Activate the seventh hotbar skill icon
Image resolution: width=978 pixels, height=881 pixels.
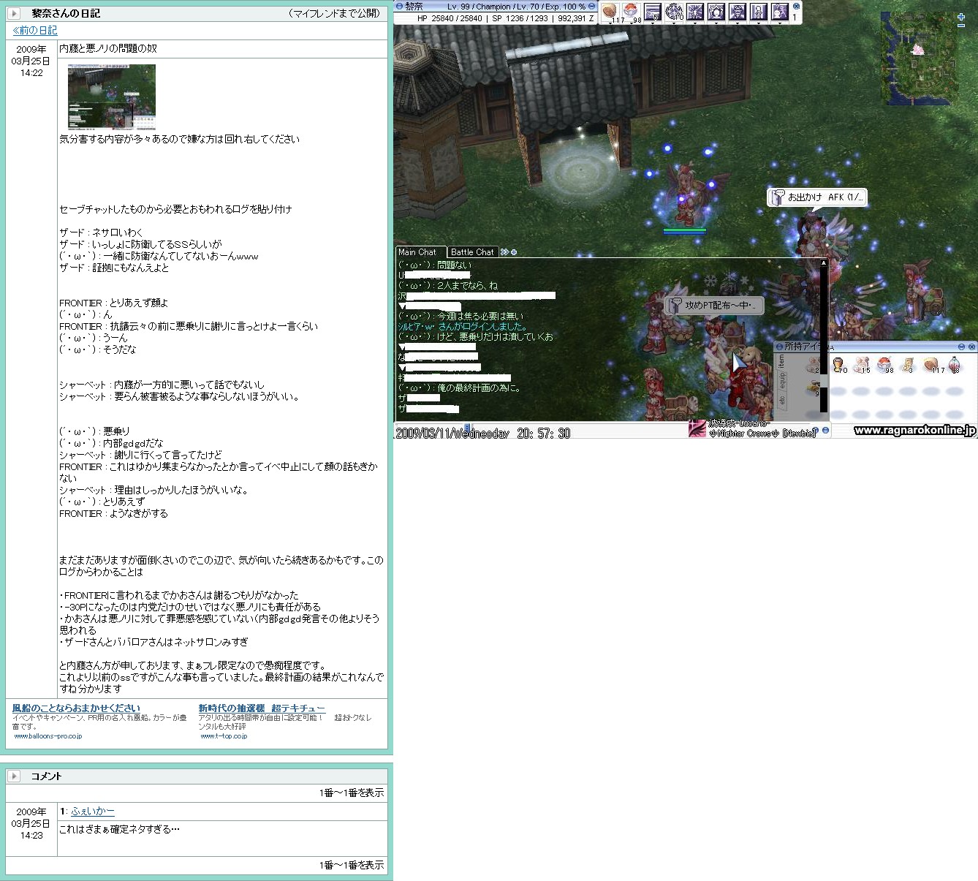pos(737,12)
